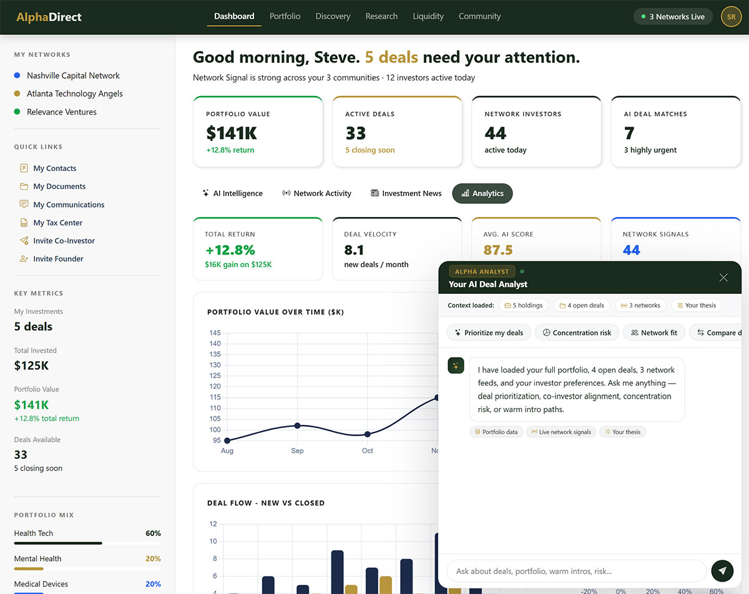Go to the Community nav tab

[x=479, y=16]
